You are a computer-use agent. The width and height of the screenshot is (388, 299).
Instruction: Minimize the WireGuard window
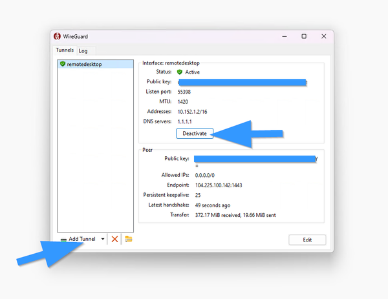(285, 36)
